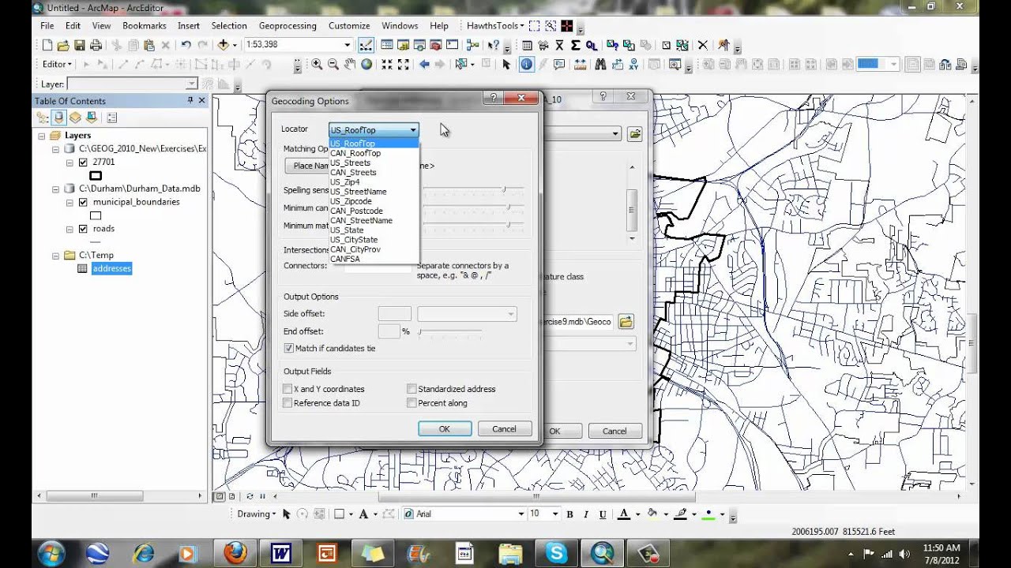Switch to List By Source view
This screenshot has width=1011, height=568.
tap(58, 118)
